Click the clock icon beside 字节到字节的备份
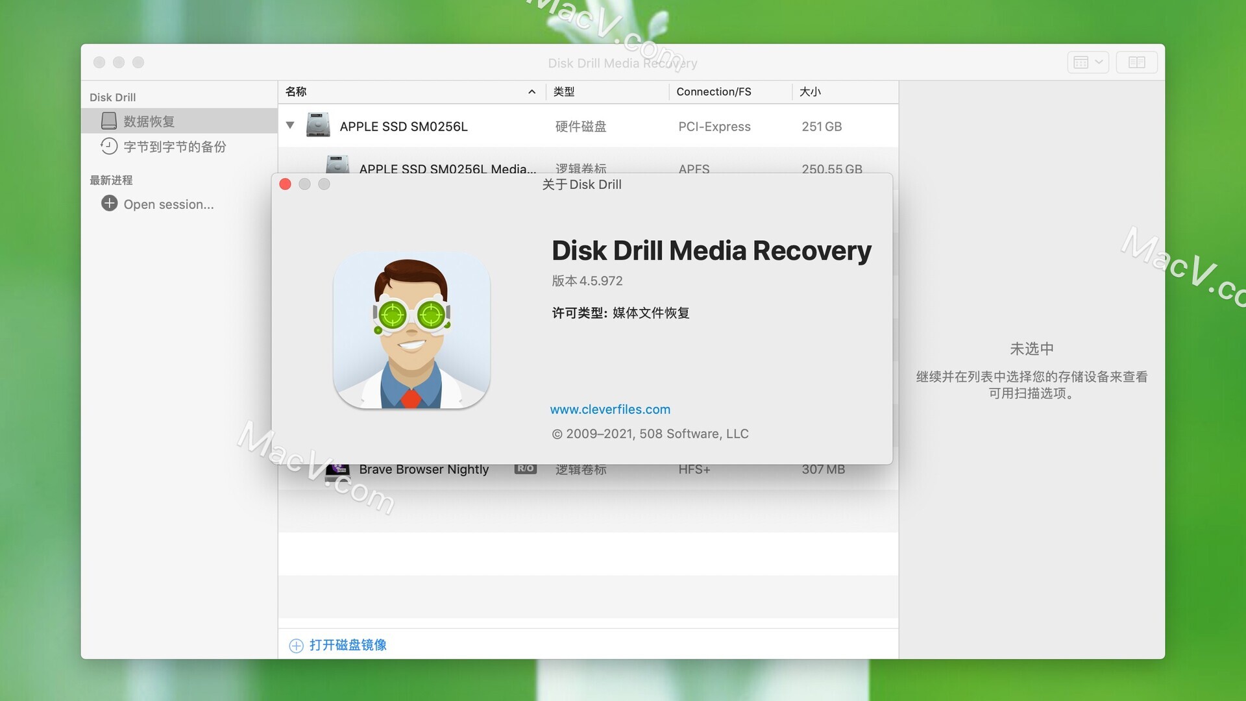Viewport: 1246px width, 701px height. tap(109, 146)
